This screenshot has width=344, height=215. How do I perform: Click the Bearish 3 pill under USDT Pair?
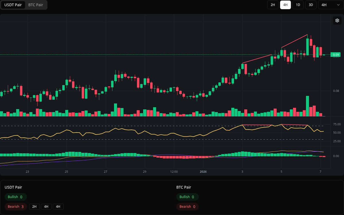point(15,206)
